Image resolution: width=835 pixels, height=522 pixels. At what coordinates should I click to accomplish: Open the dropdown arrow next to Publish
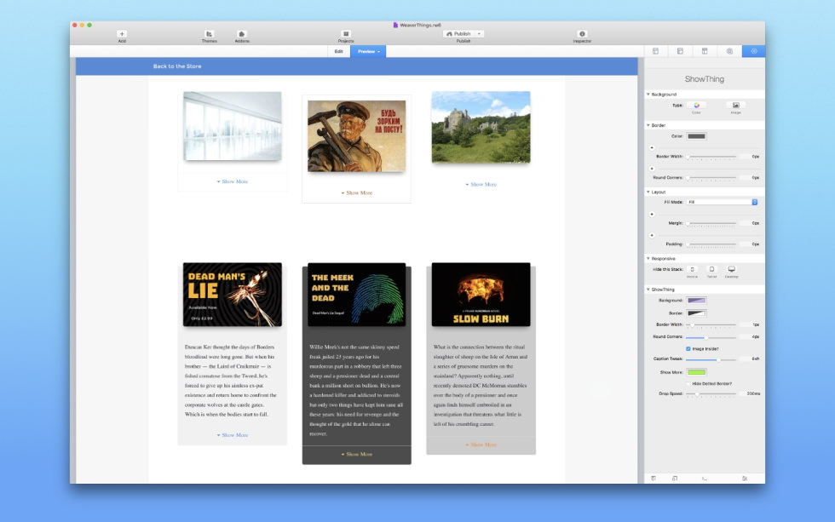click(x=480, y=33)
